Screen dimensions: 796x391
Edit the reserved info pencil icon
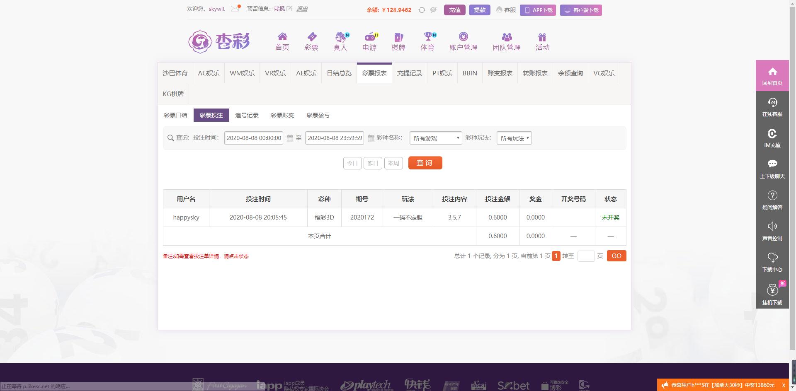[x=289, y=9]
